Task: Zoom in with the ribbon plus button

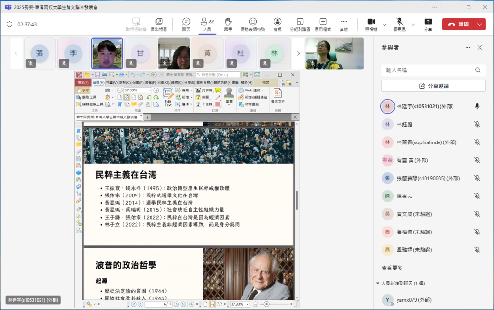Action: tap(156, 90)
